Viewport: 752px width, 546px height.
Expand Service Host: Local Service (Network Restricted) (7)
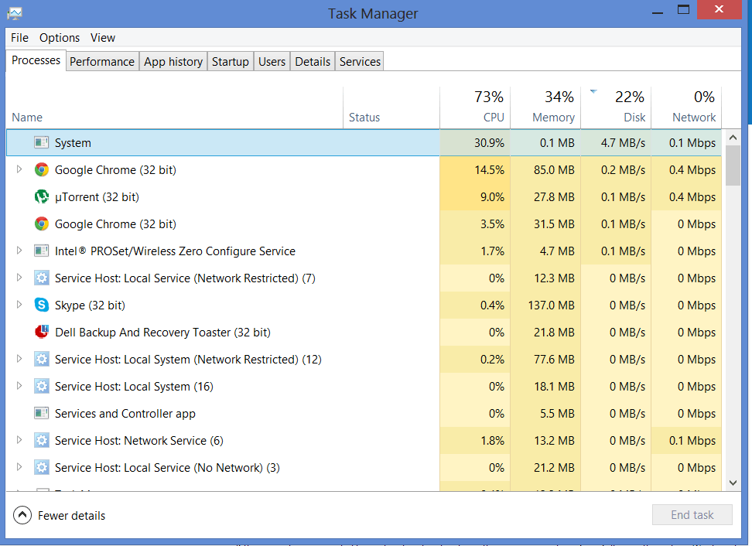point(19,278)
